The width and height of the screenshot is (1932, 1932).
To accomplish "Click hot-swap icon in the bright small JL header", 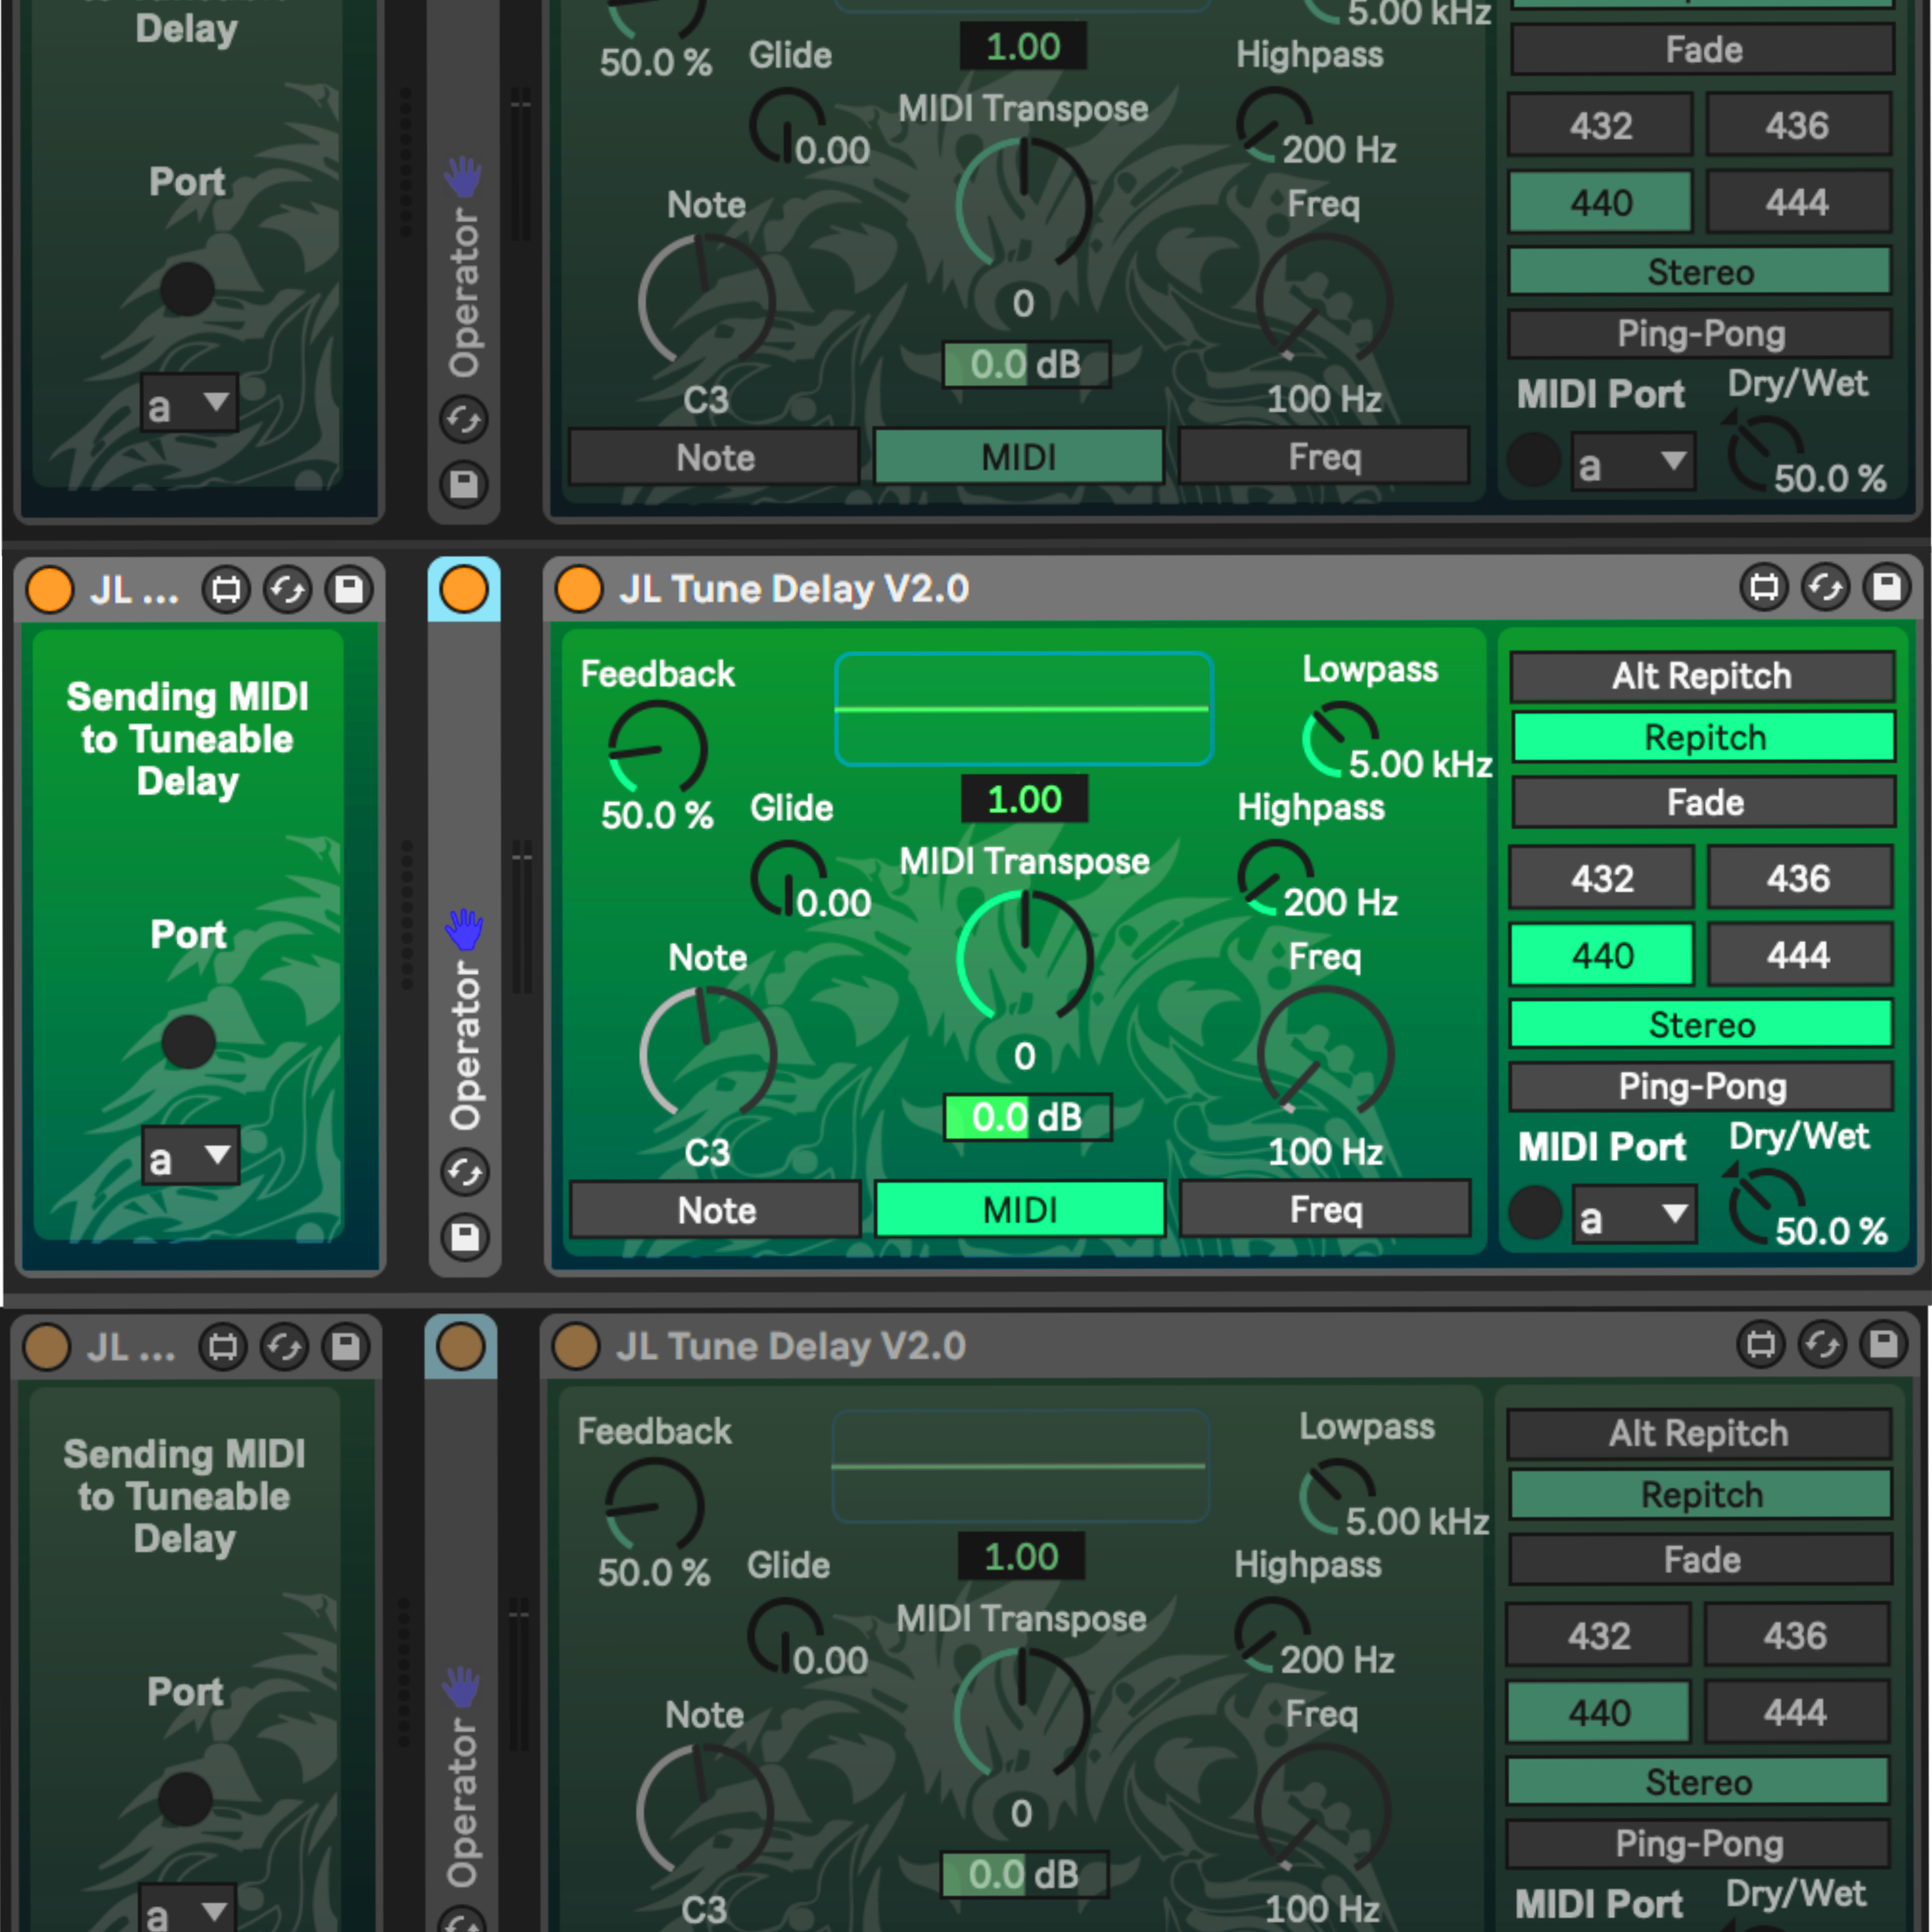I will (x=287, y=590).
